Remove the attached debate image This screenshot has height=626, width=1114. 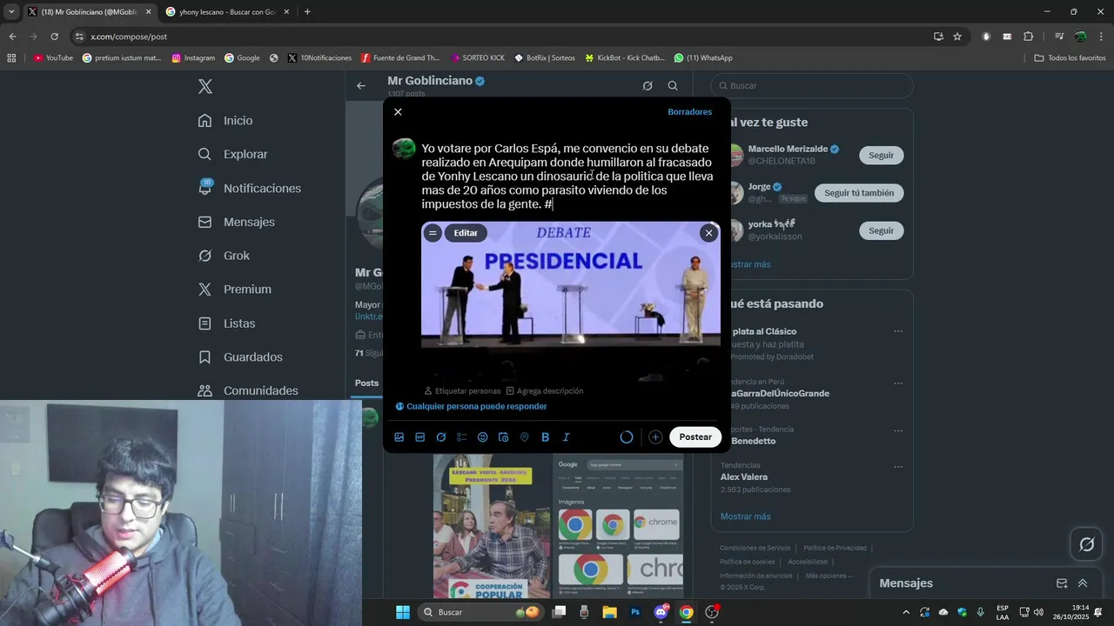tap(708, 233)
